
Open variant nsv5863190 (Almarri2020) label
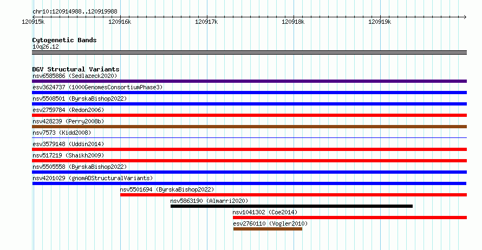click(209, 201)
